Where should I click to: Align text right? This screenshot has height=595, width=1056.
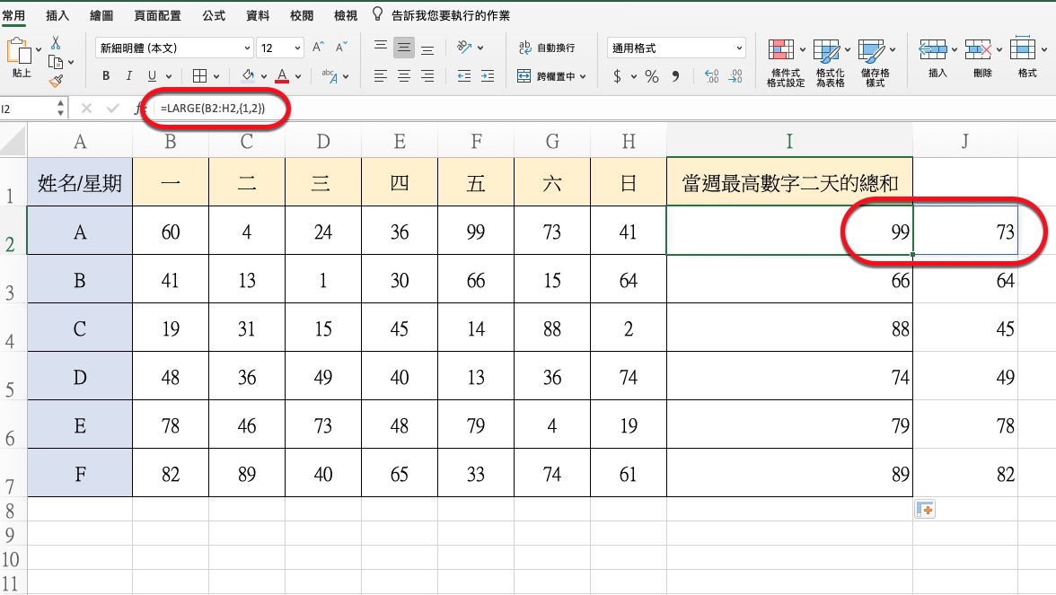(427, 76)
